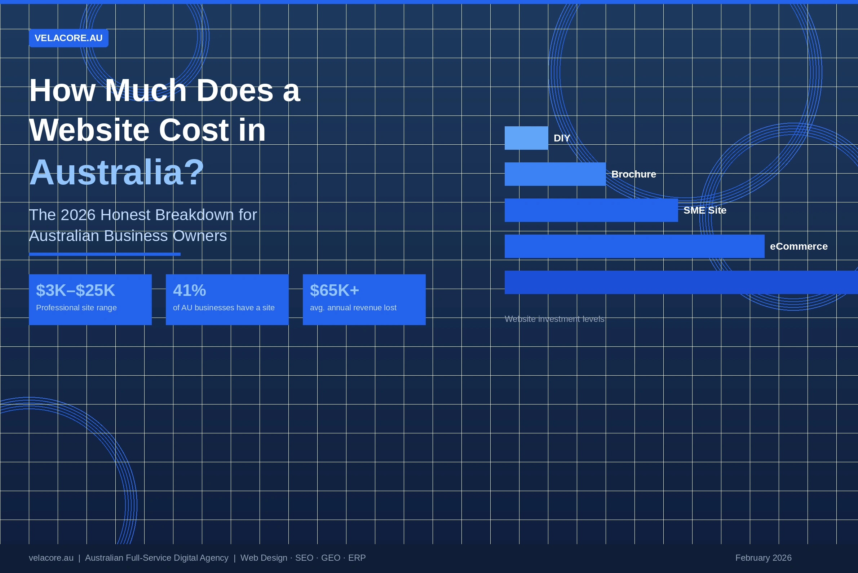The image size is (858, 573).
Task: Click "Web Design" in the footer
Action: pyautogui.click(x=264, y=557)
